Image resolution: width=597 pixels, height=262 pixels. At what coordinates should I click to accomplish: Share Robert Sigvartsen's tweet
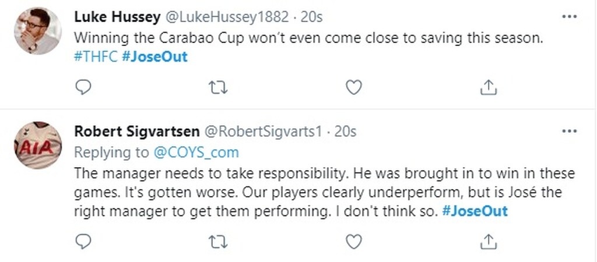pyautogui.click(x=488, y=240)
